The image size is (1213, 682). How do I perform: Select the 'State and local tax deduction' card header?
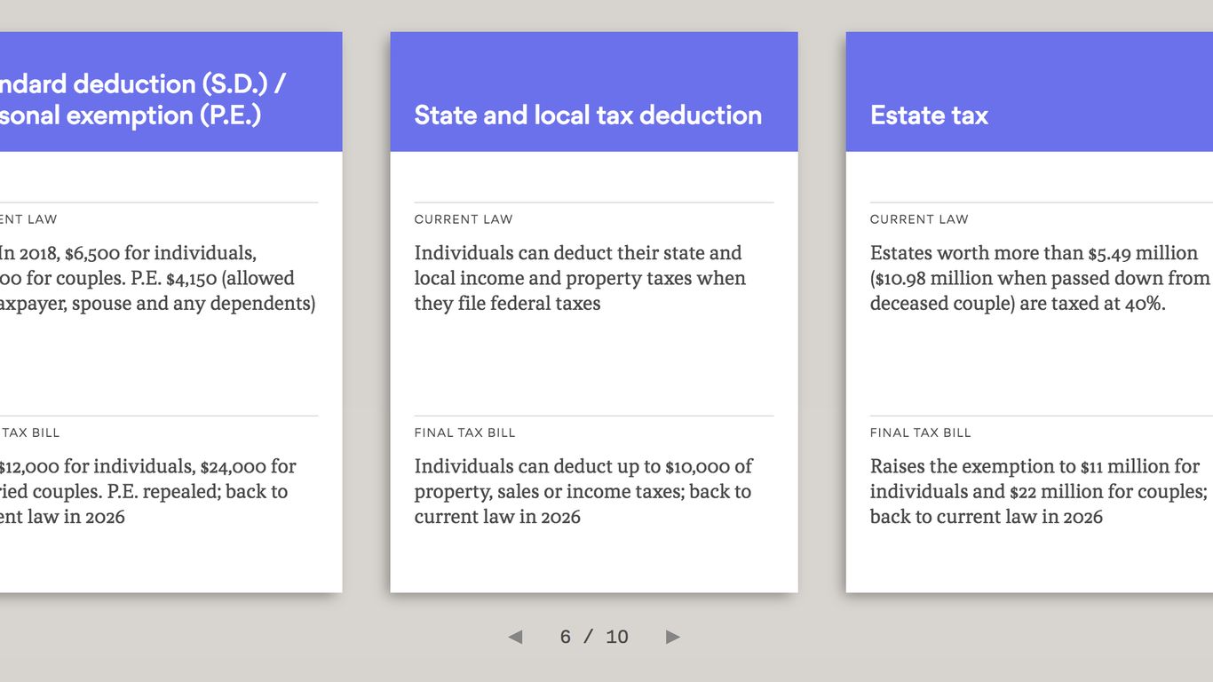point(588,115)
